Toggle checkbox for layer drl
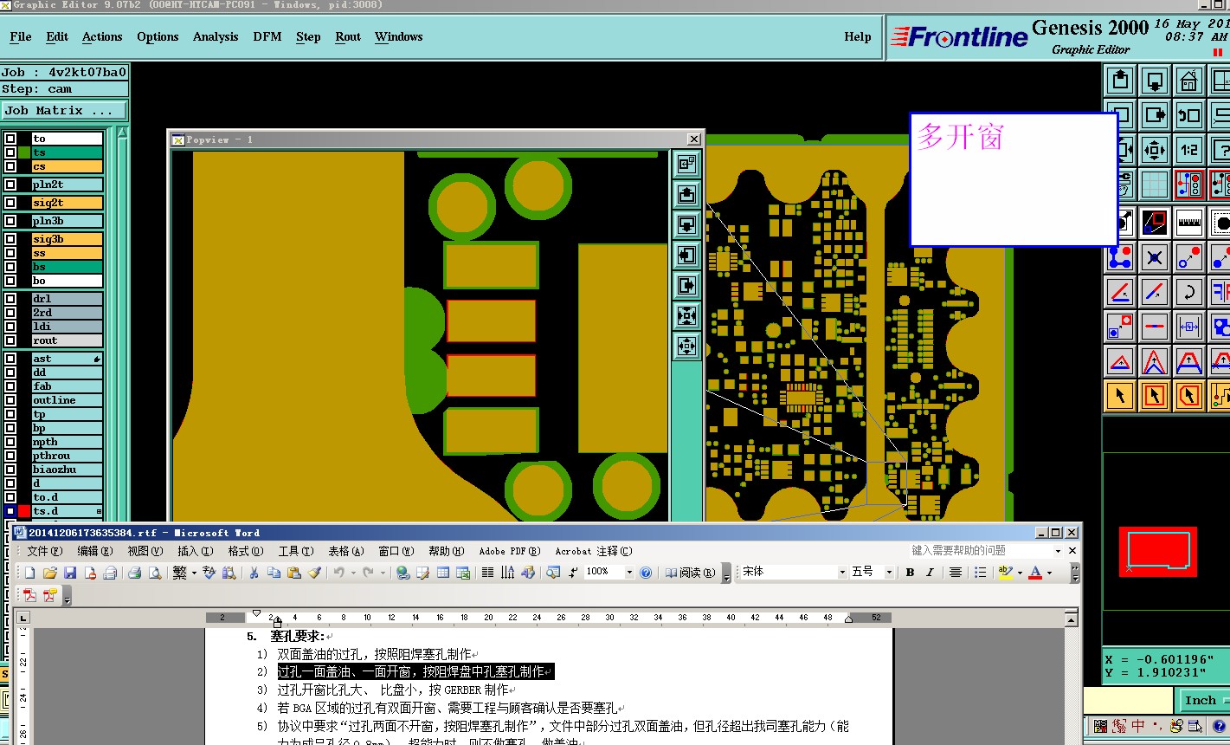The image size is (1230, 745). [x=10, y=299]
